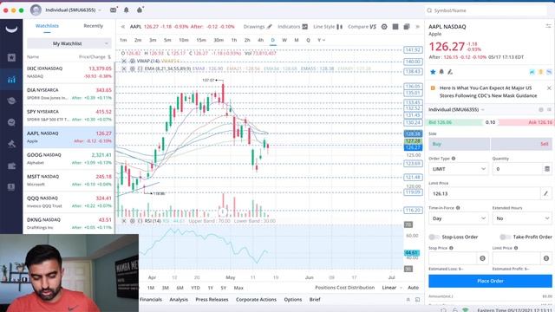Screen dimensions: 555x312
Task: Hide the VWAP indicator via eye icon
Action: [132, 61]
